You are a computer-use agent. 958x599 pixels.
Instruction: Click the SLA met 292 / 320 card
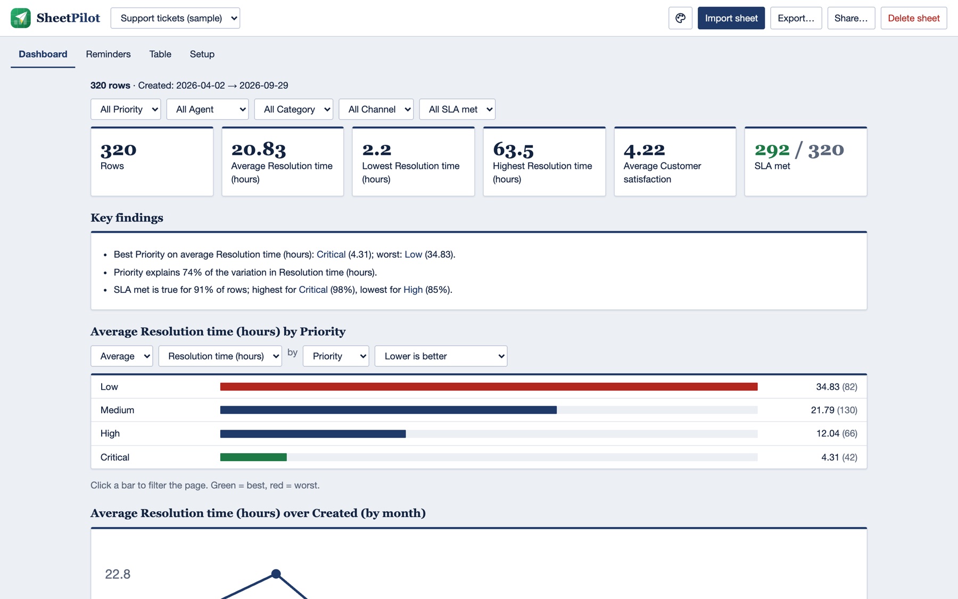[x=806, y=161]
